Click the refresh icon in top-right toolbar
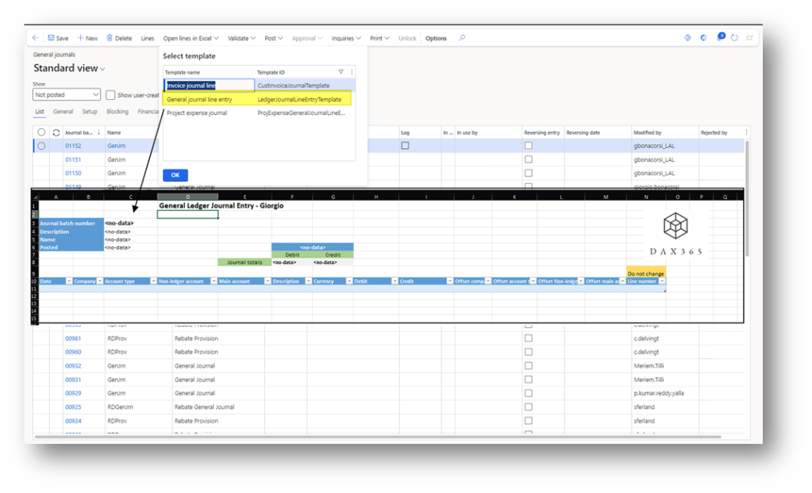Image resolution: width=812 pixels, height=493 pixels. [x=734, y=38]
